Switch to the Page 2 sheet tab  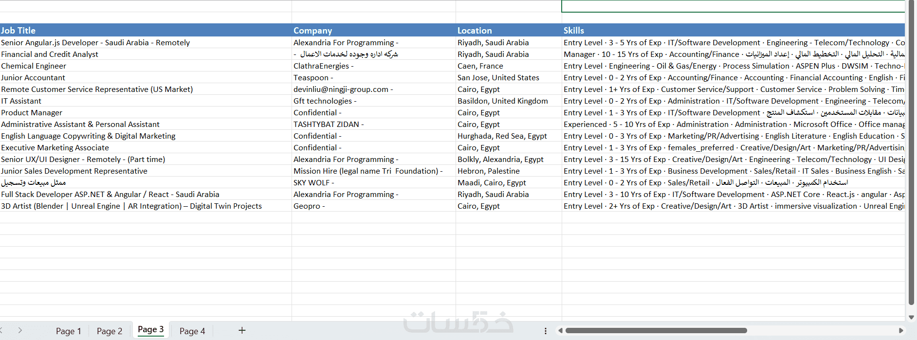click(110, 331)
